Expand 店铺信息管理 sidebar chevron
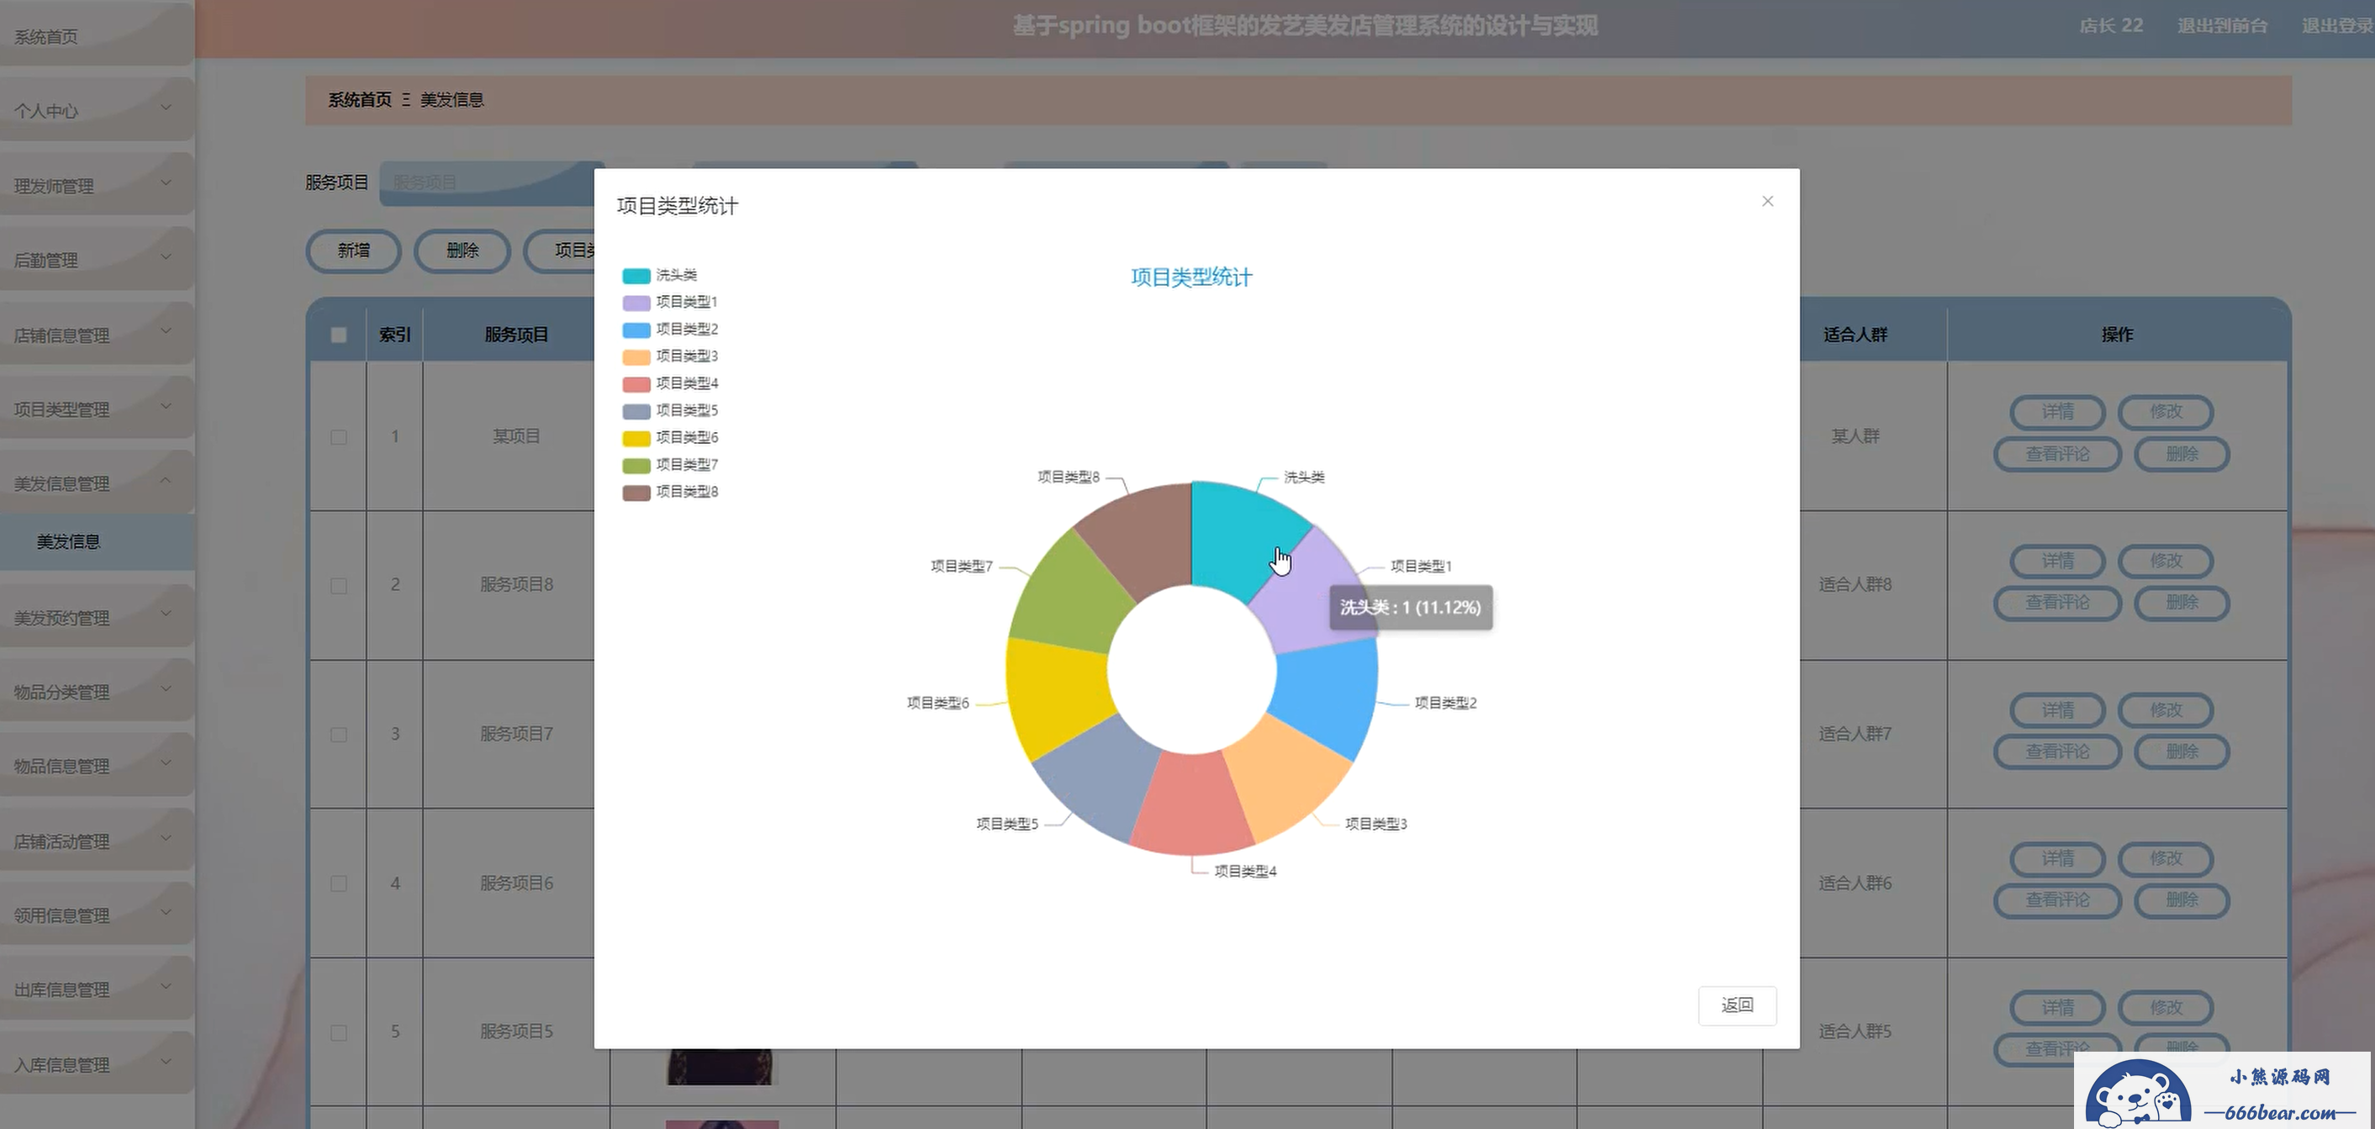Screen dimensions: 2375x1129 click(166, 332)
